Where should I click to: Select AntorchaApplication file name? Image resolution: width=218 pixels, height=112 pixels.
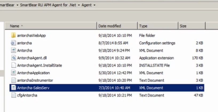click(x=33, y=73)
